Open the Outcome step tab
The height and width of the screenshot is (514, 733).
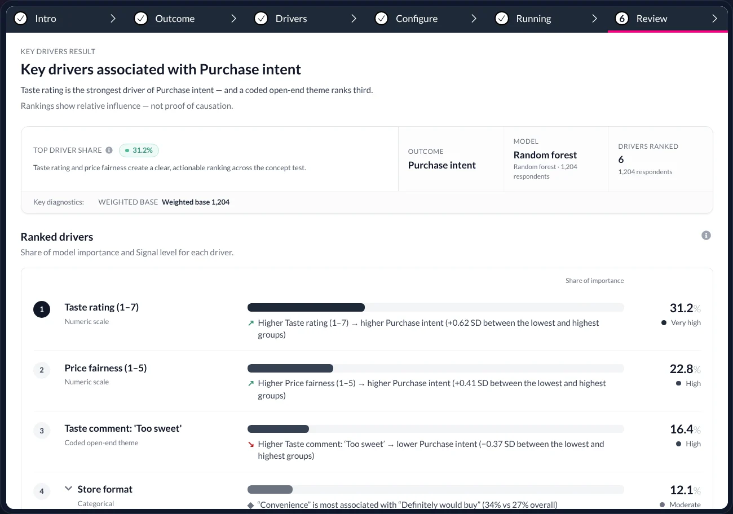[187, 19]
